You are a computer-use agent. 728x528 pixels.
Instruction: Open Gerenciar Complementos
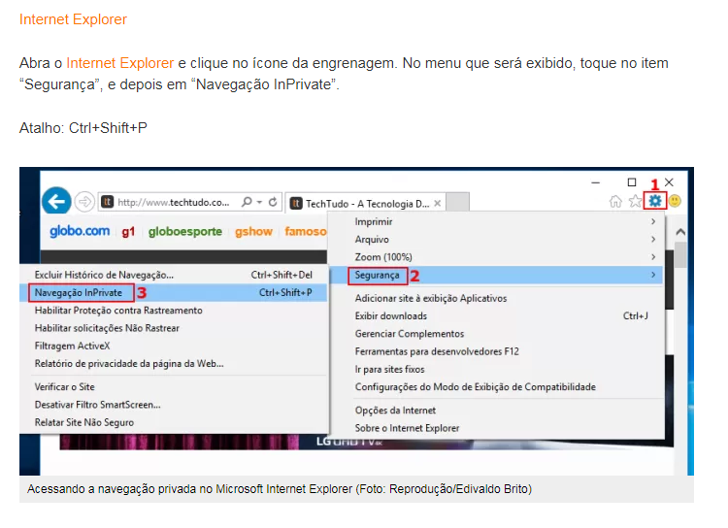tap(496, 334)
